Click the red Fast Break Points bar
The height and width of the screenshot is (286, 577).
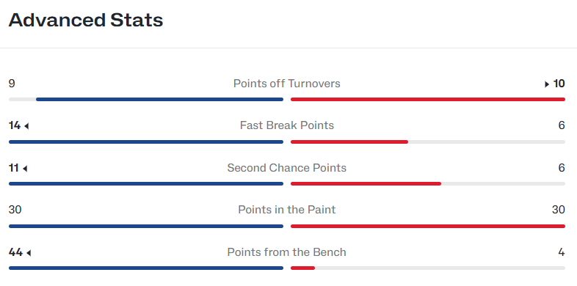point(349,142)
